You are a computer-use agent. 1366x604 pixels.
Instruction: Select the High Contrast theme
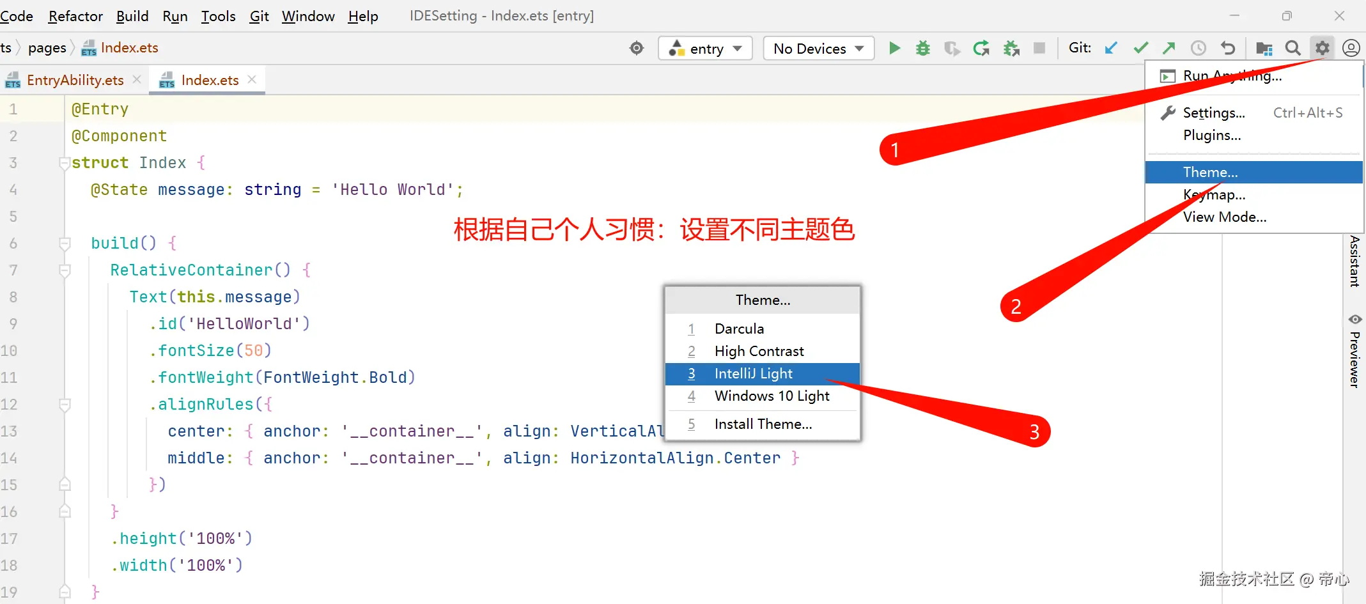pyautogui.click(x=763, y=351)
